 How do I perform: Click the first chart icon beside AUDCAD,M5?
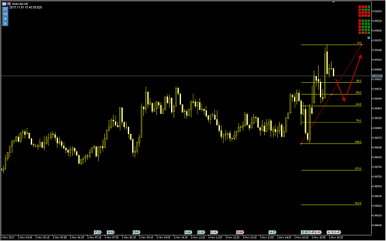(x=4, y=4)
